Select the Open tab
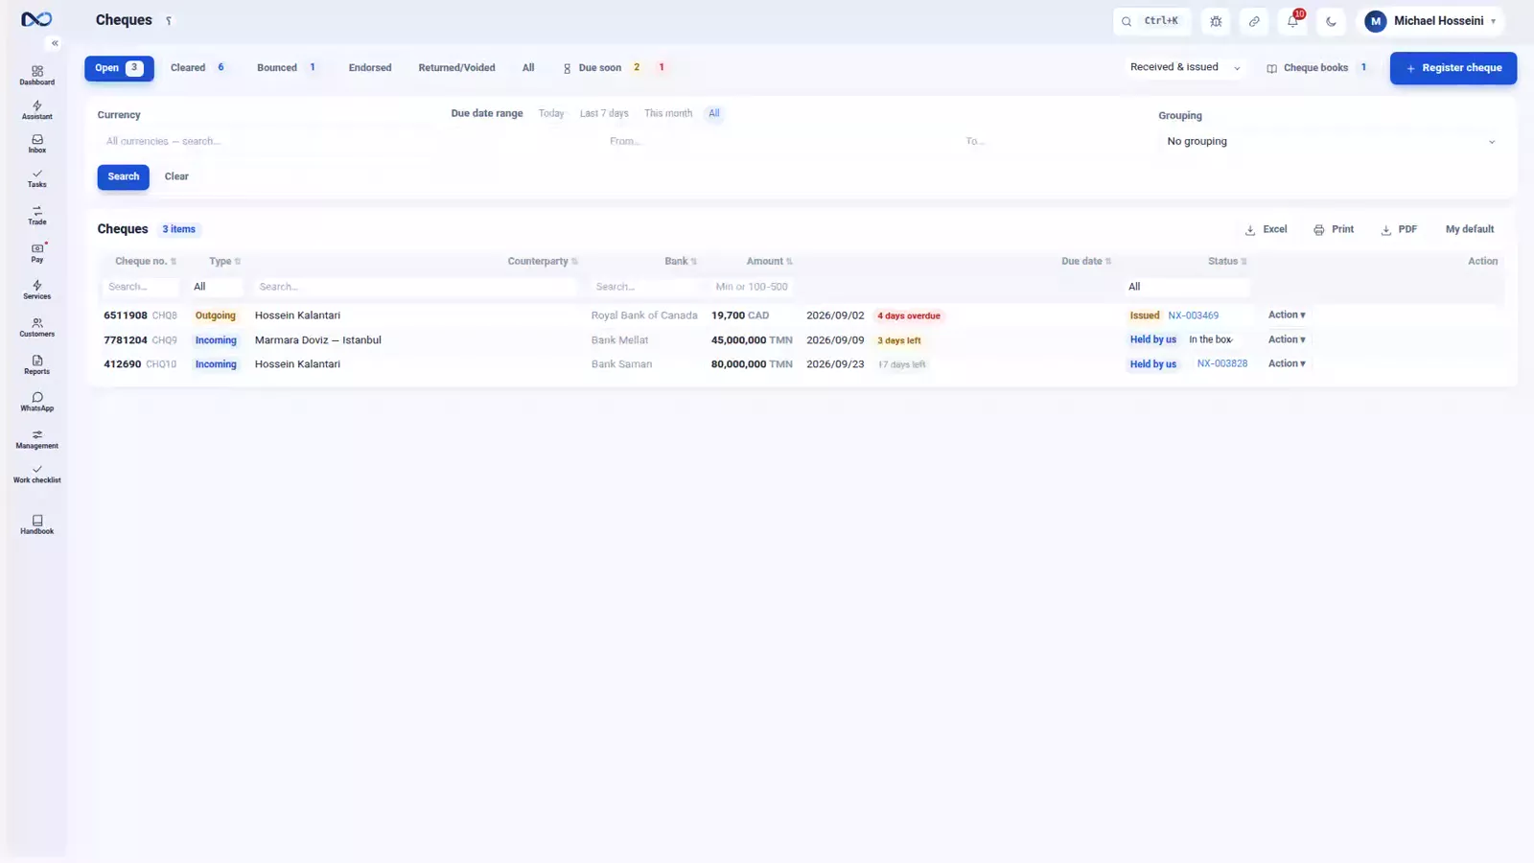The width and height of the screenshot is (1534, 863). point(119,68)
